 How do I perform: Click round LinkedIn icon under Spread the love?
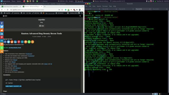pos(15,42)
